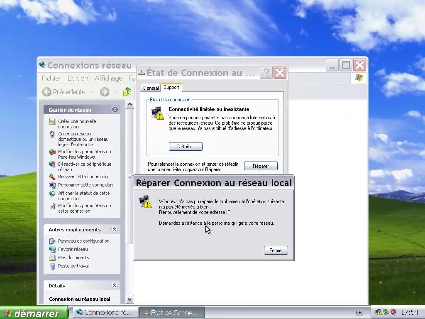
Task: Click the wrench icon for Réparer cette connexion
Action: [52, 177]
